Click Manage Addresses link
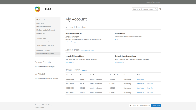The image size is (196, 110). (x=88, y=50)
